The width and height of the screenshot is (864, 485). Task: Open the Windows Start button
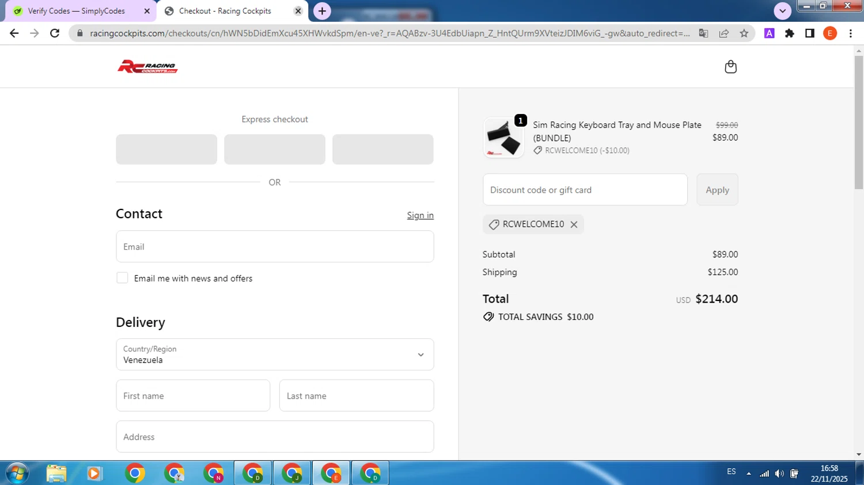click(16, 473)
